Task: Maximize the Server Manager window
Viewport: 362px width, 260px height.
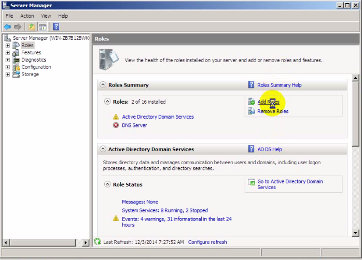Action: pos(347,5)
